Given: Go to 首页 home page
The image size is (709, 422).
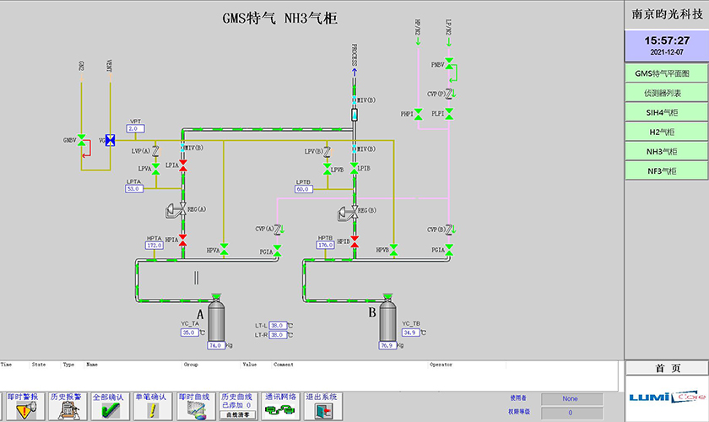Looking at the screenshot, I should pyautogui.click(x=667, y=368).
